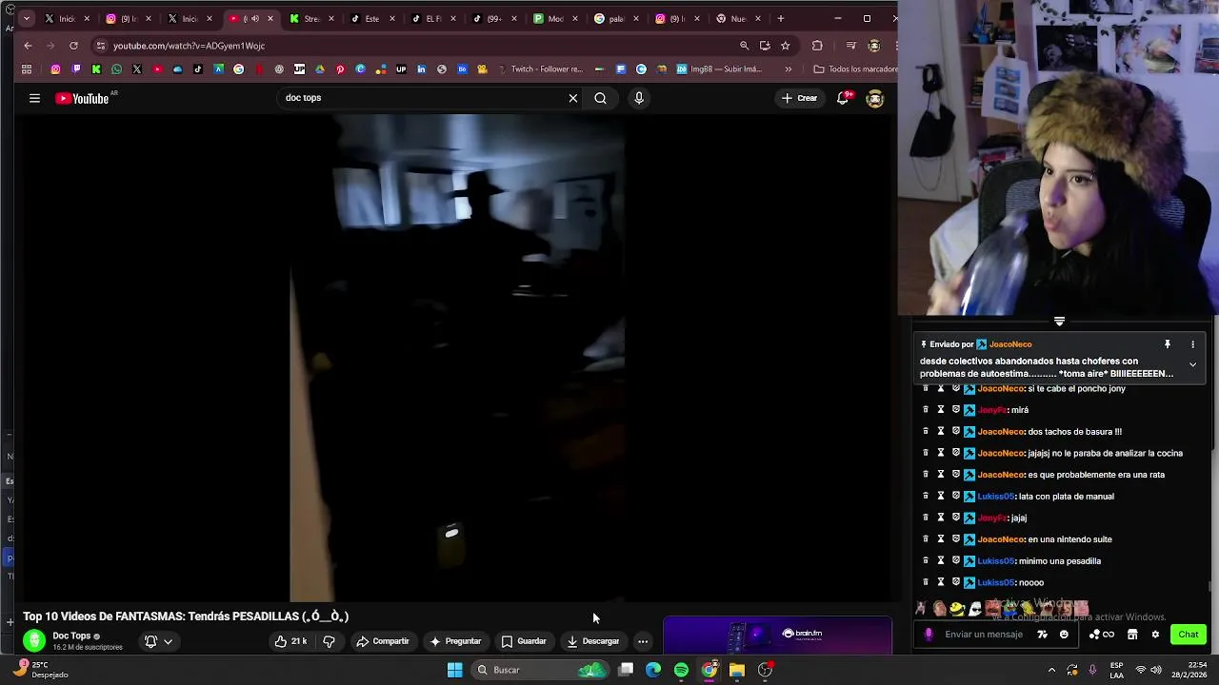Open the YouTube guide hamburger menu
Screen dimensions: 1219x685
pos(34,98)
